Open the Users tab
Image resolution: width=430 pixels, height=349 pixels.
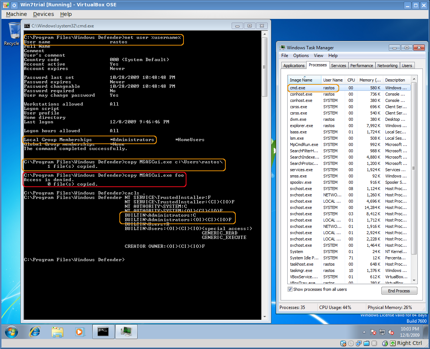[407, 66]
